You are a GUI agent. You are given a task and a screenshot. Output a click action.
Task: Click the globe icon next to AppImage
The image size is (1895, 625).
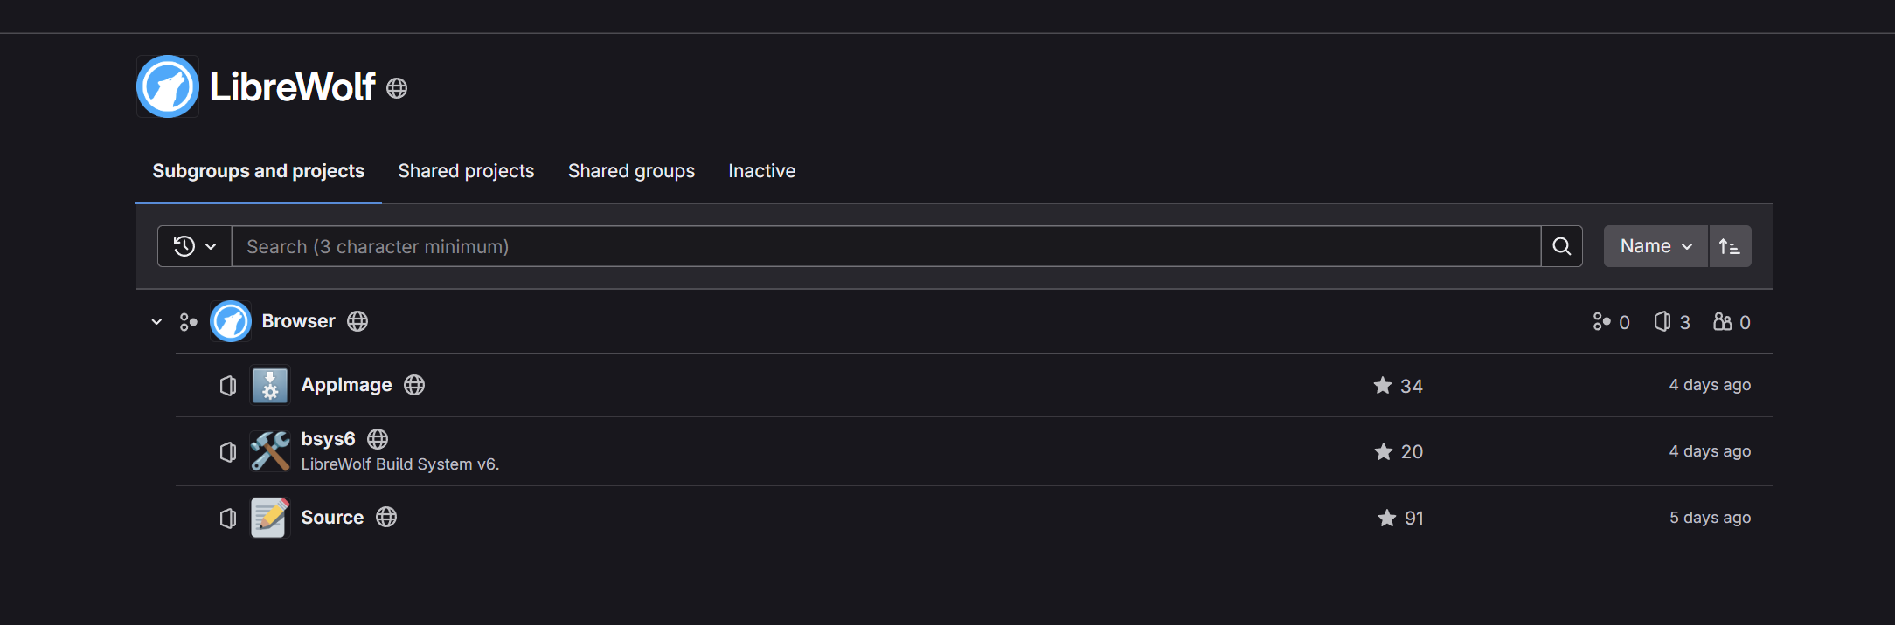[414, 385]
